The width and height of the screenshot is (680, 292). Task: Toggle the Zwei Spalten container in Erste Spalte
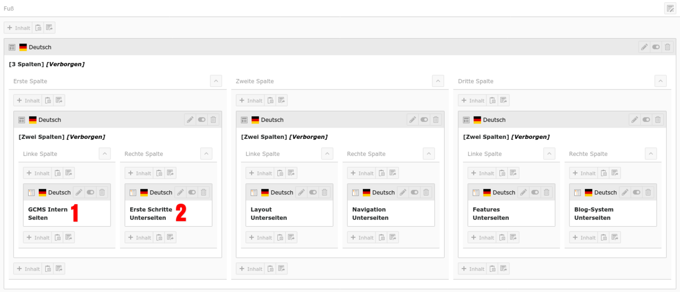point(202,120)
